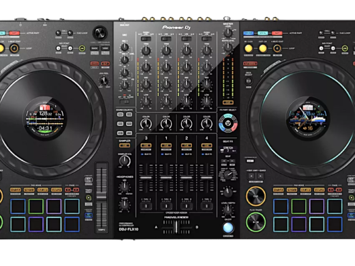
Task: Tap the right deck 4 BEAT/EXIT loop button
Action: point(277,48)
